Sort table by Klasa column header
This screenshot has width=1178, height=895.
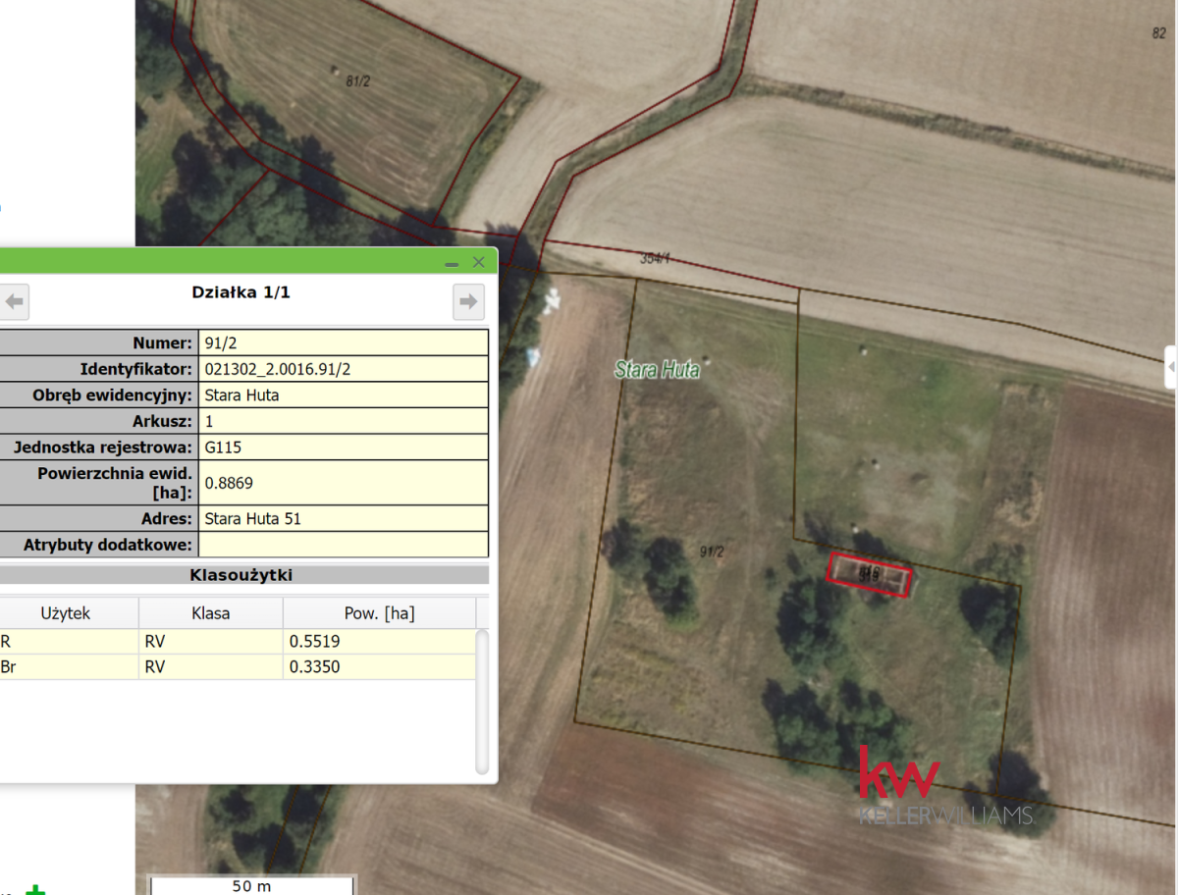pos(210,613)
